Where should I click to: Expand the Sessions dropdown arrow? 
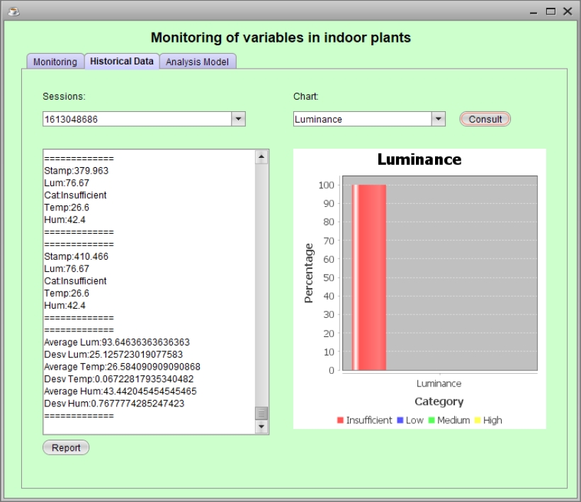point(239,119)
